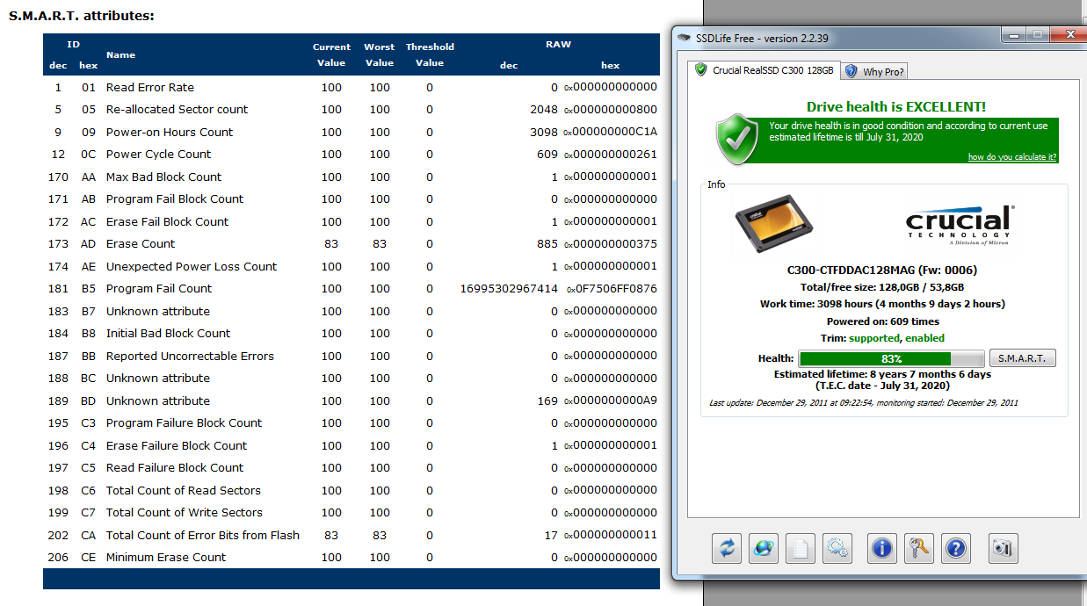Click the 'Worst Value' column header
This screenshot has height=606, width=1087.
[380, 55]
